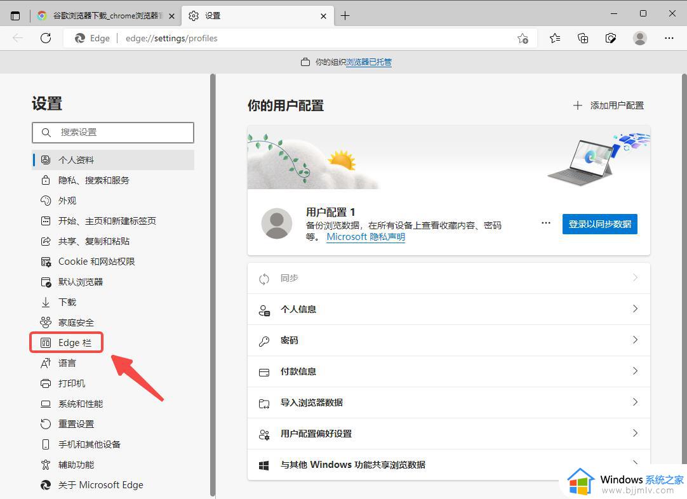The height and width of the screenshot is (499, 687).
Task: Open the 浏览器已托管 link
Action: pos(368,62)
